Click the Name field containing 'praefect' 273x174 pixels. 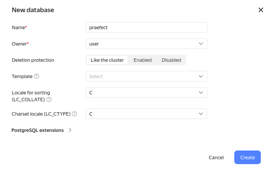pos(147,27)
